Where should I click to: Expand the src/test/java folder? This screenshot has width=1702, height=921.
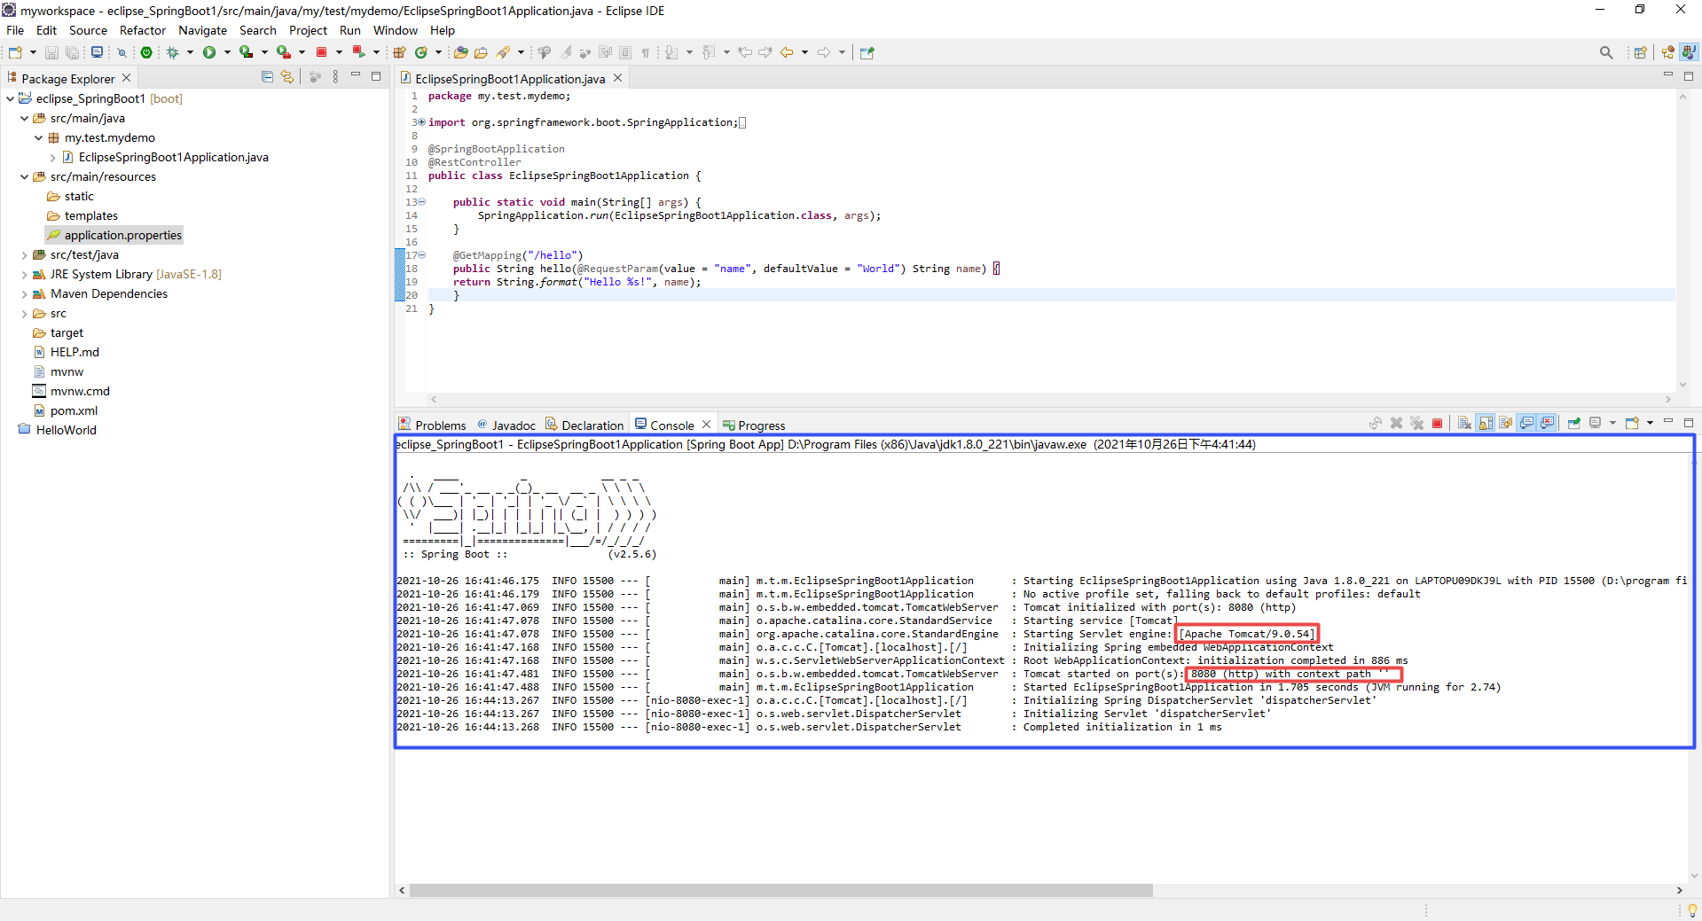[x=24, y=254]
